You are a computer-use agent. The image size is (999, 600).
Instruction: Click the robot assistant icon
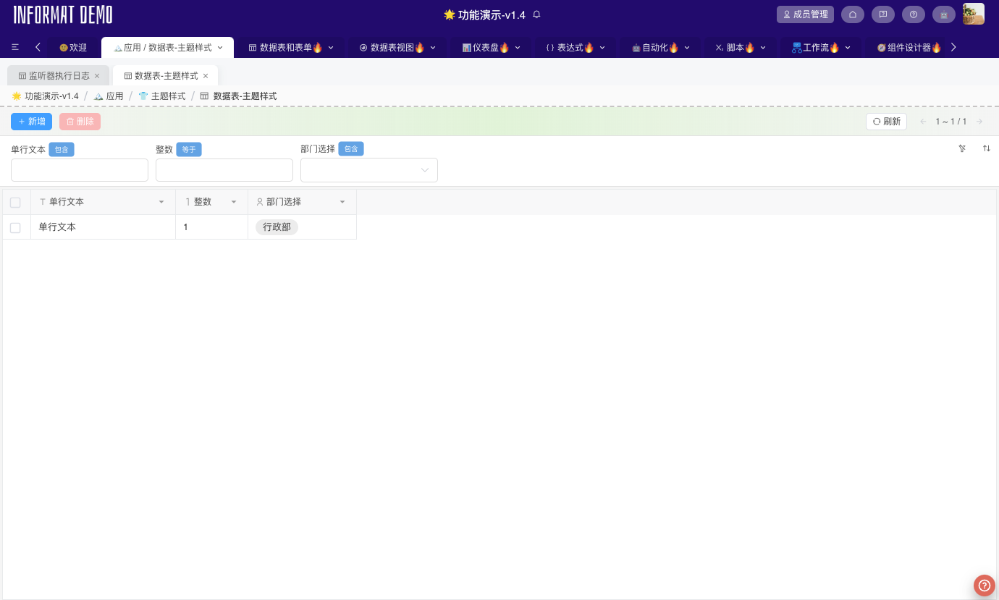tap(944, 14)
